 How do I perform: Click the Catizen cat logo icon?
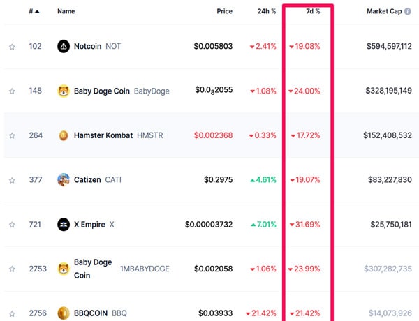click(x=64, y=180)
